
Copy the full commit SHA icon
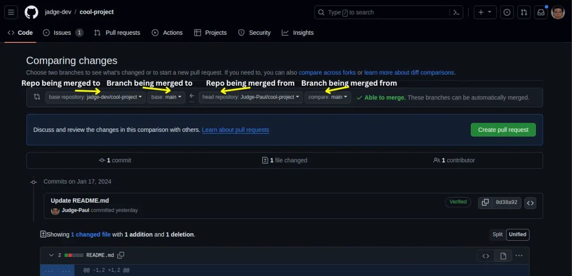(485, 203)
